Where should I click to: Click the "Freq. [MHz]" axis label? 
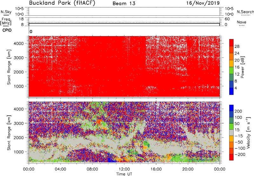(6, 21)
